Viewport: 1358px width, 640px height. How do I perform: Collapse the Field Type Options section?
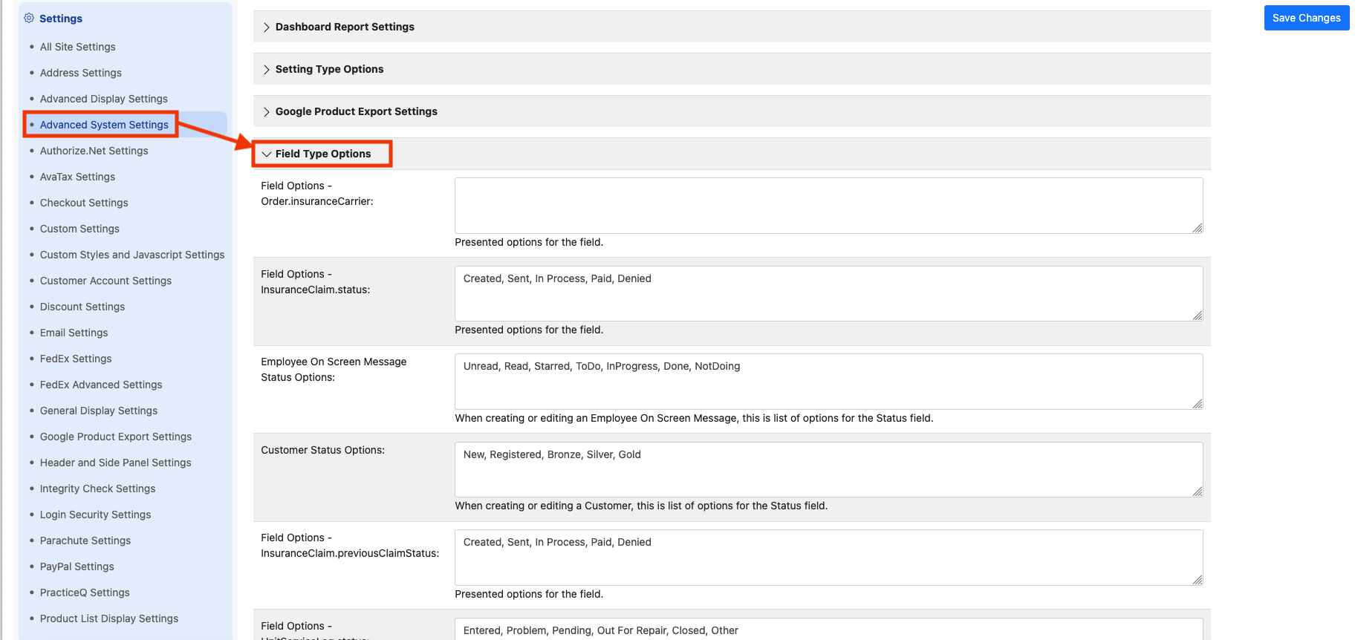point(732,154)
